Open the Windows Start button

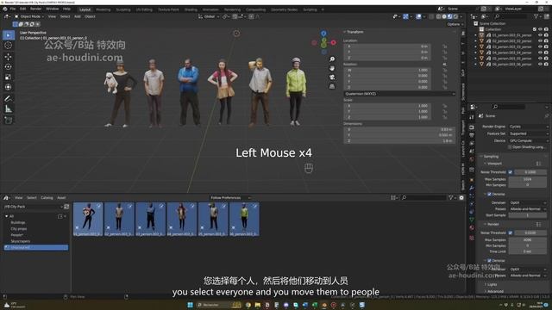point(191,305)
